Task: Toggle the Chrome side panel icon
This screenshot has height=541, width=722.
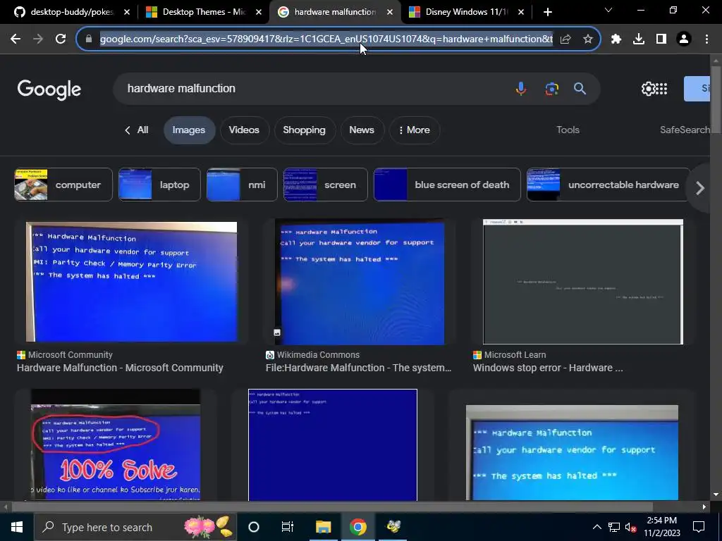Action: (x=661, y=39)
